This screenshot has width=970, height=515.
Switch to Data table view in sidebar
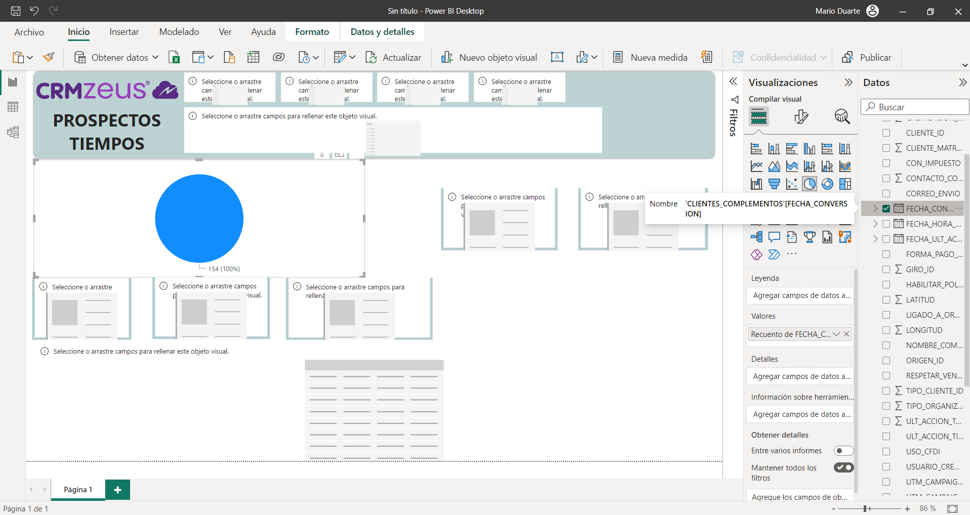point(13,107)
